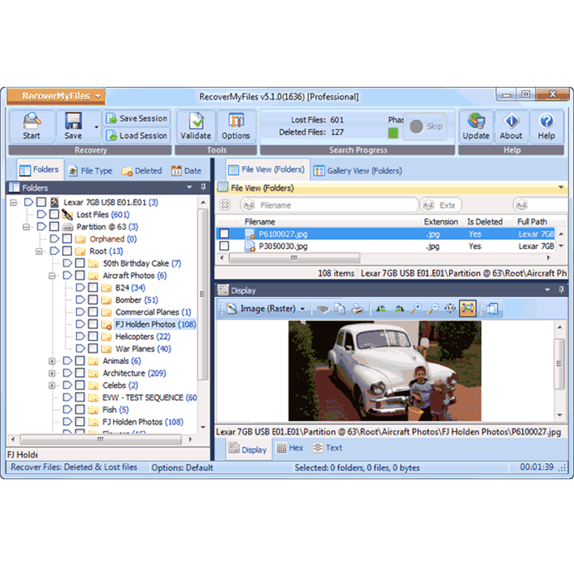Select the Gallery View (Folders) tab
574x574 pixels.
coord(358,171)
